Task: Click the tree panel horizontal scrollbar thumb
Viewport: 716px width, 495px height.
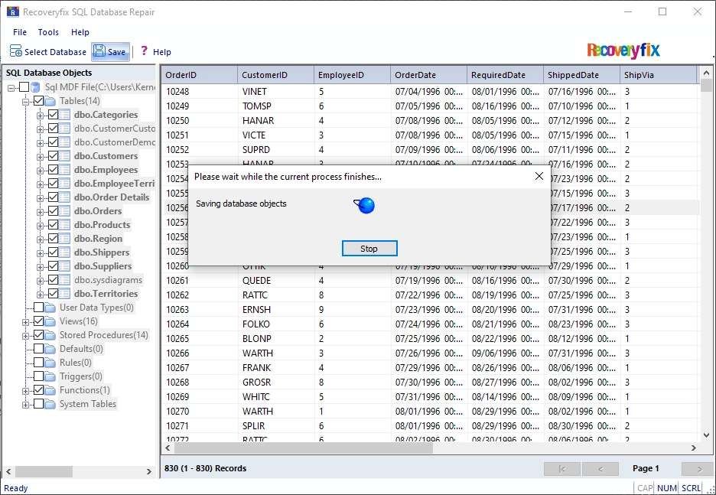Action: pyautogui.click(x=44, y=471)
